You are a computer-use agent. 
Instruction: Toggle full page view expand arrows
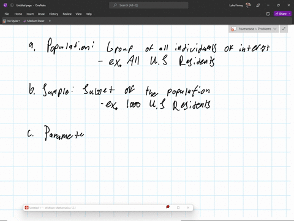click(x=284, y=29)
